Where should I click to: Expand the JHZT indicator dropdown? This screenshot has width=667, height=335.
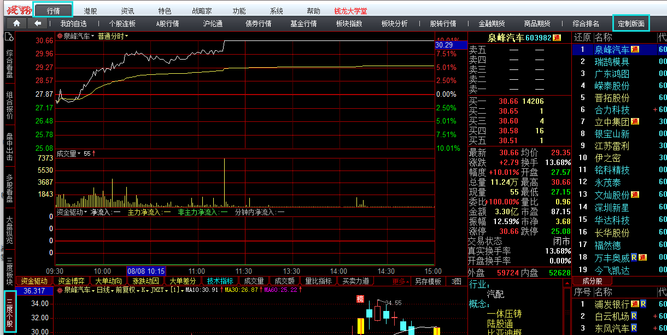(167, 290)
